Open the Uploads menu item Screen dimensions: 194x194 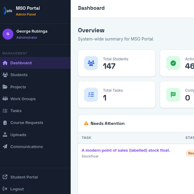pyautogui.click(x=35, y=135)
